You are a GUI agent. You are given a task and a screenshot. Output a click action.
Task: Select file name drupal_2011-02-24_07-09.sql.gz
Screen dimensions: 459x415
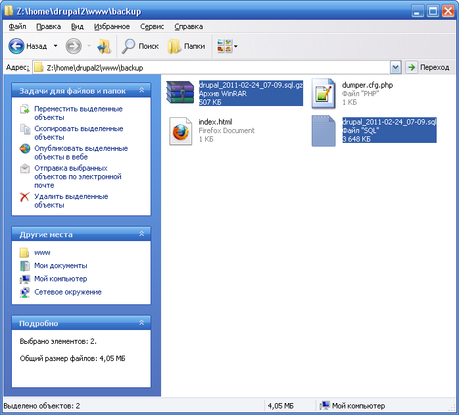click(x=251, y=85)
